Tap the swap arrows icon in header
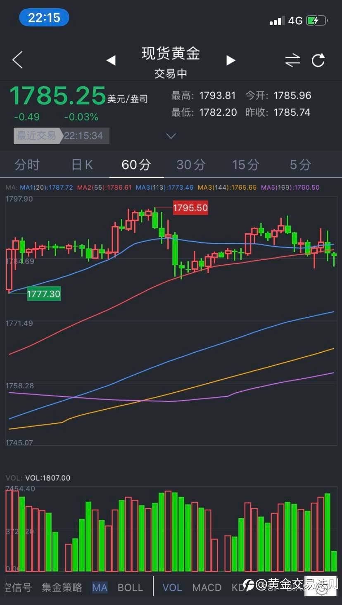 coord(292,60)
